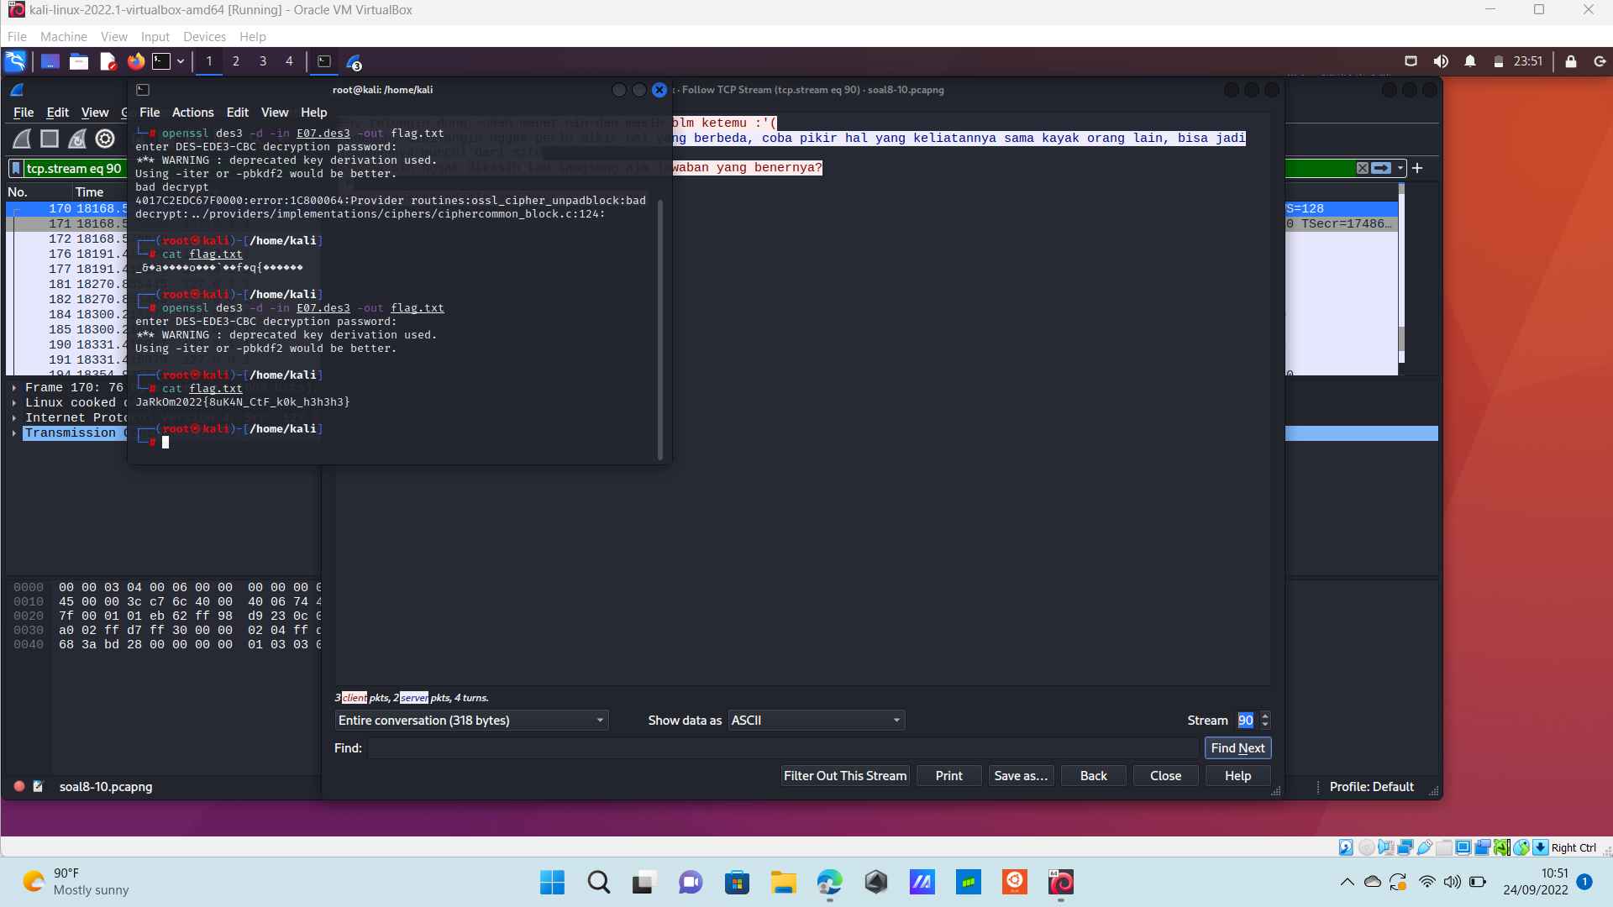Restart the current capture in Wireshark
Image resolution: width=1613 pixels, height=907 pixels.
(x=76, y=139)
